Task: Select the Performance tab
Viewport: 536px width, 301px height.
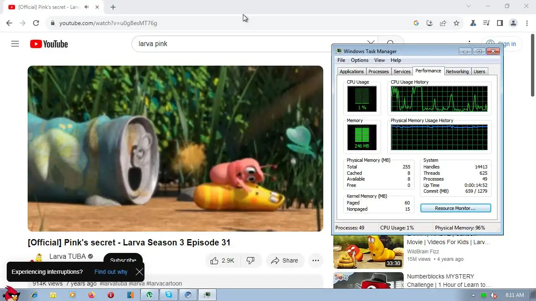Action: 428,71
